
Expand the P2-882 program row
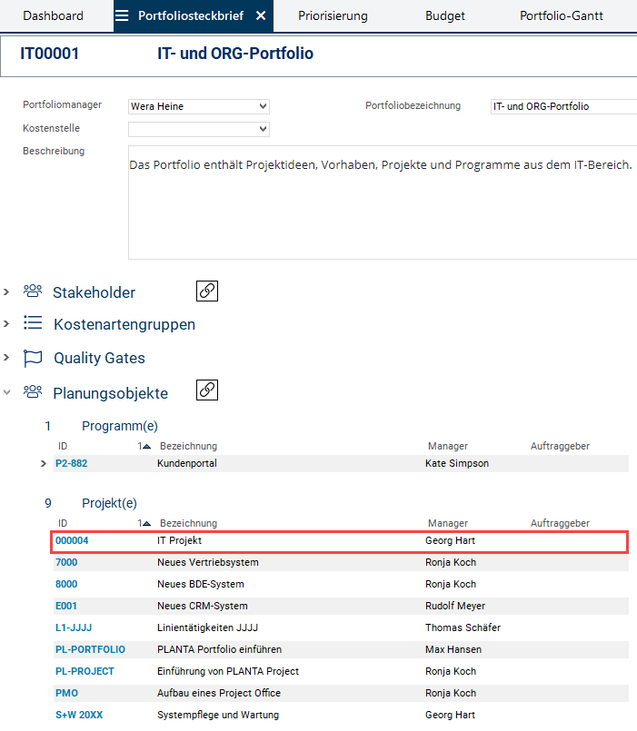(44, 463)
